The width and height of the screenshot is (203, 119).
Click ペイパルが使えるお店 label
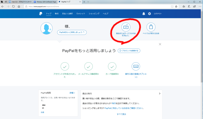[151, 33]
